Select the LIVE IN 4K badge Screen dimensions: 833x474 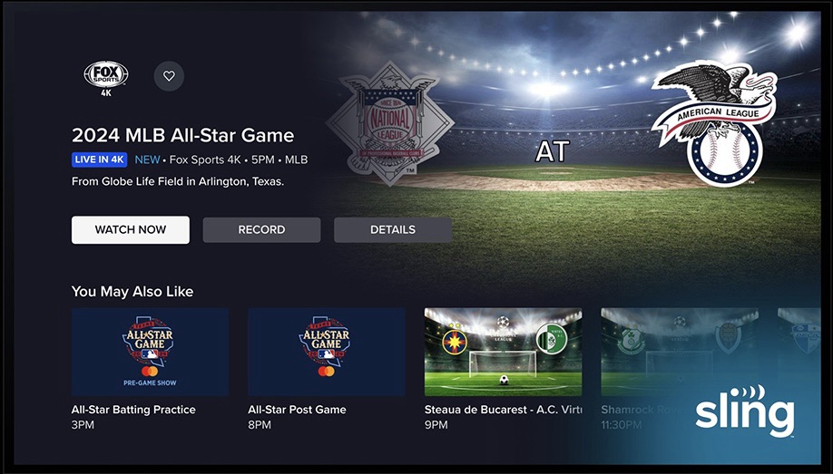(x=99, y=160)
